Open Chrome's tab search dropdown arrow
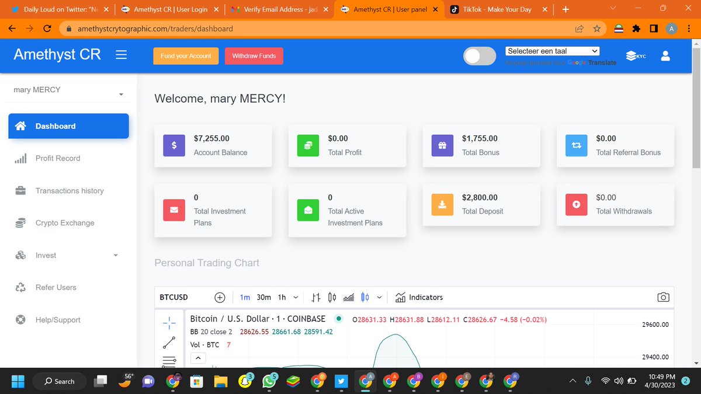Image resolution: width=701 pixels, height=394 pixels. click(612, 9)
